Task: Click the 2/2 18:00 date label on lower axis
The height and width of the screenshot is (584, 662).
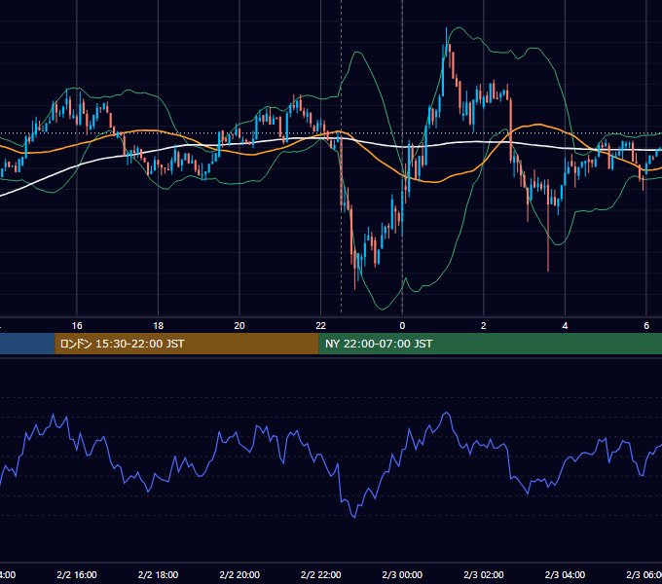Action: coord(159,574)
